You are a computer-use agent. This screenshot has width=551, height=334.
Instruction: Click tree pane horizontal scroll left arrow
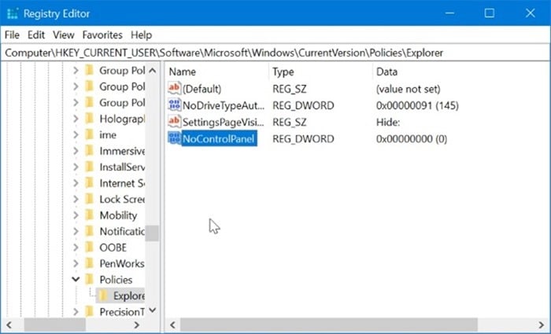[9, 325]
